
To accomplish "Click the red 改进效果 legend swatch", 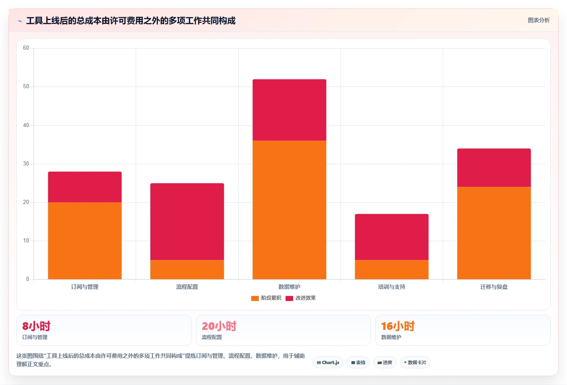I will [289, 298].
